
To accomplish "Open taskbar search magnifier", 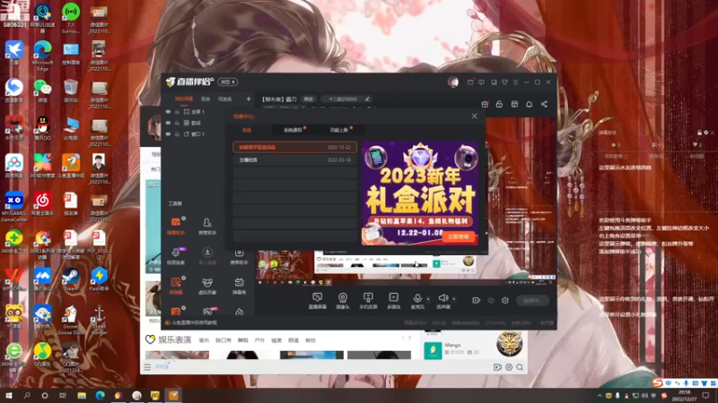I will click(x=27, y=395).
